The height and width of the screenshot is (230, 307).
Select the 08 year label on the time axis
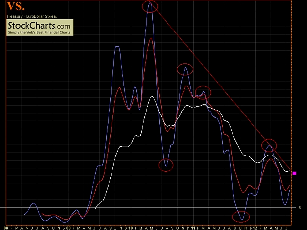[x=6, y=228]
